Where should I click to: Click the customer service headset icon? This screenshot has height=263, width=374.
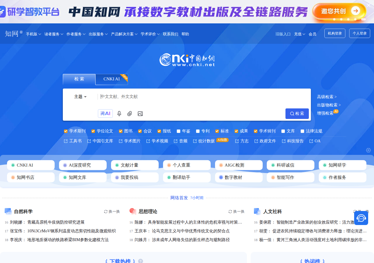[x=361, y=218]
